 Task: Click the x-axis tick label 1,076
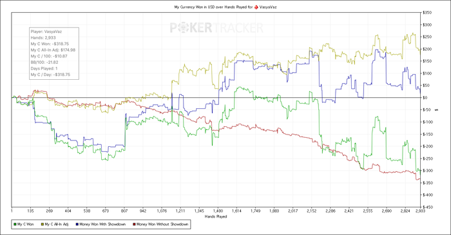162,211
